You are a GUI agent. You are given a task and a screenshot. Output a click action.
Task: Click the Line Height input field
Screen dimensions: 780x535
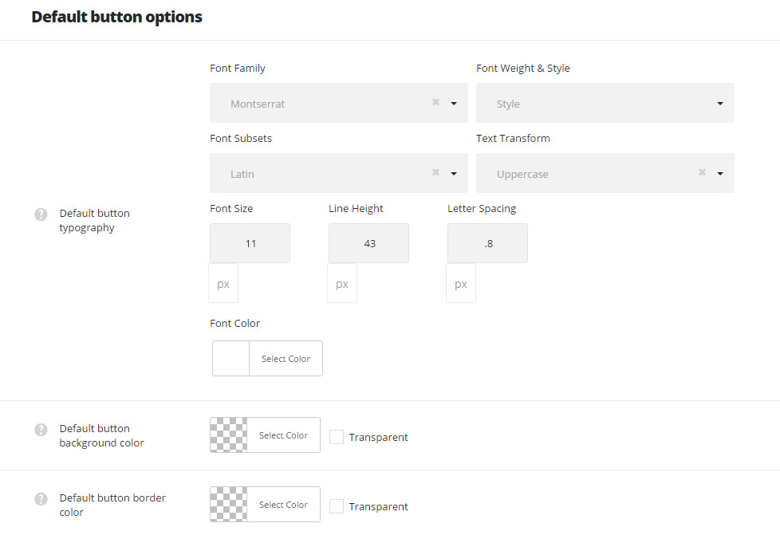368,243
